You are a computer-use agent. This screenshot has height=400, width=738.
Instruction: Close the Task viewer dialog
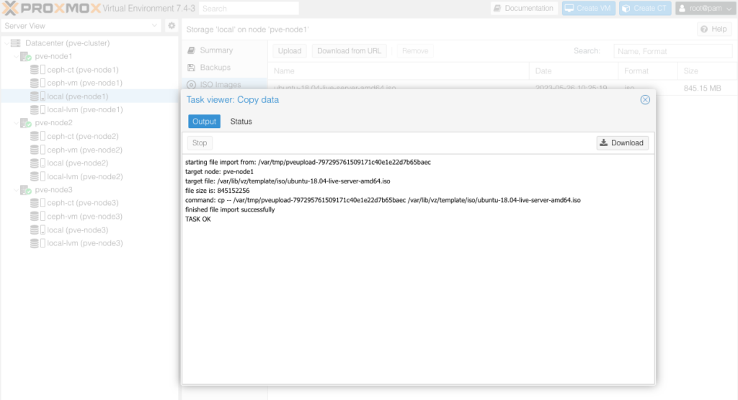point(645,100)
